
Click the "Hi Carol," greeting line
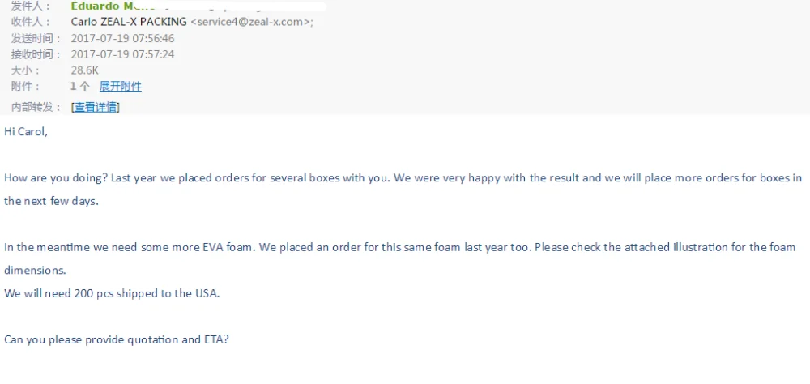tap(26, 131)
